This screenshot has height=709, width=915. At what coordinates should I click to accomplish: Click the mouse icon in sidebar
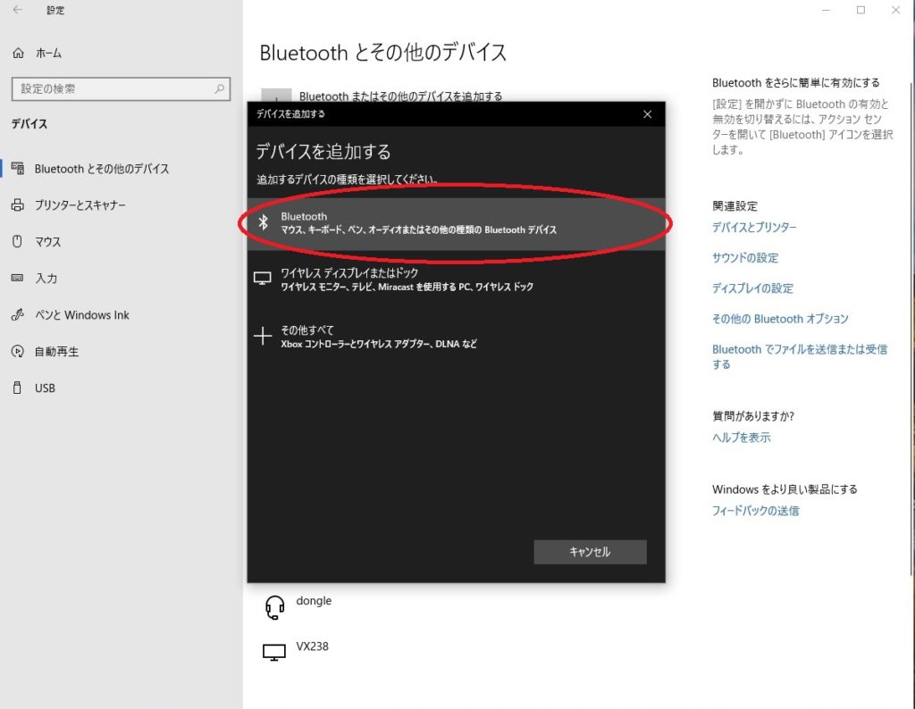point(18,241)
